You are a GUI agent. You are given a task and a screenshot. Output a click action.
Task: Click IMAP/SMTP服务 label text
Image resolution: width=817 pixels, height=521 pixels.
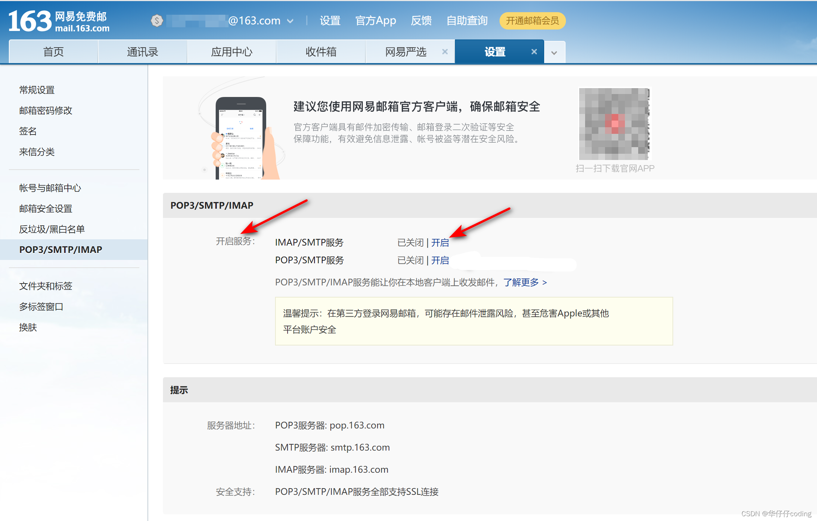pos(309,243)
